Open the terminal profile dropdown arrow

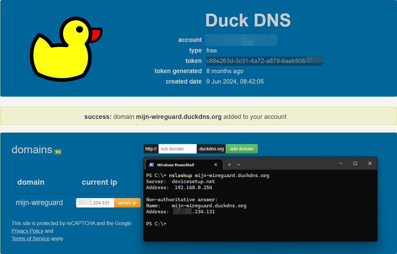tap(239, 165)
